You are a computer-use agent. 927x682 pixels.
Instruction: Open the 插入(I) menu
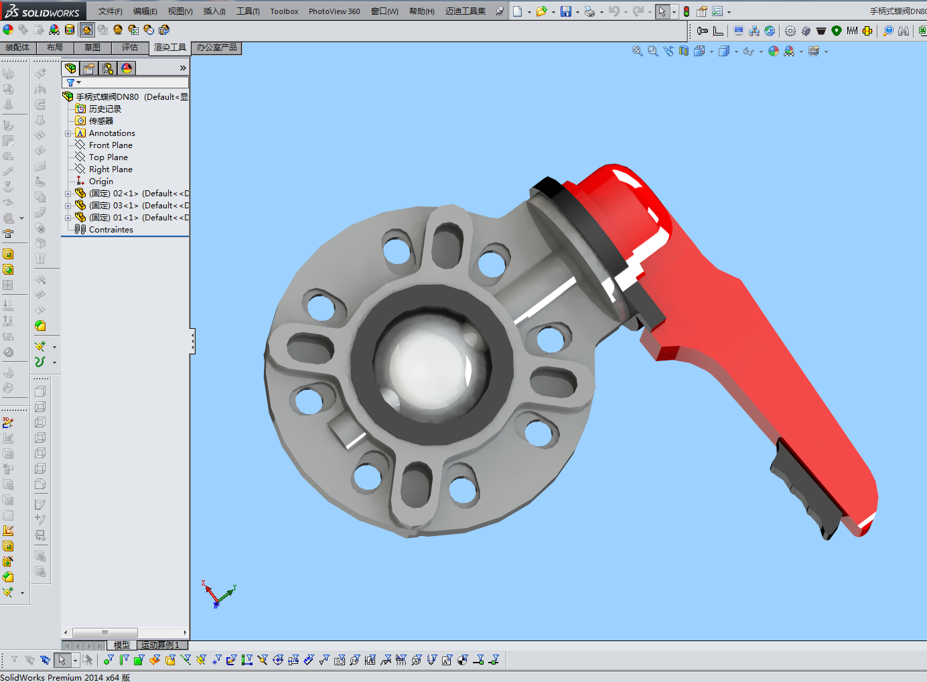pyautogui.click(x=214, y=11)
